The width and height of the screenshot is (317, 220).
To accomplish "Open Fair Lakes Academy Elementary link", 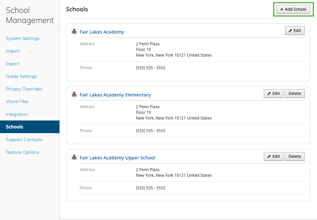I will (x=115, y=95).
